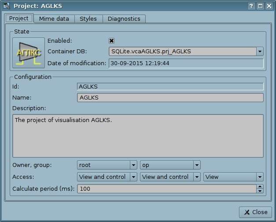The height and width of the screenshot is (222, 276).
Task: Toggle the Enabled checkbox
Action: tap(112, 41)
